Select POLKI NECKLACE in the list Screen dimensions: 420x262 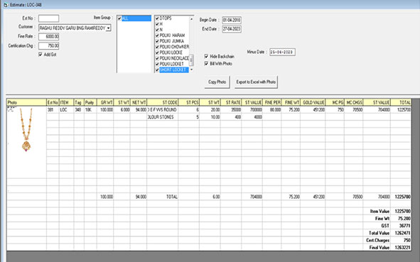174,58
